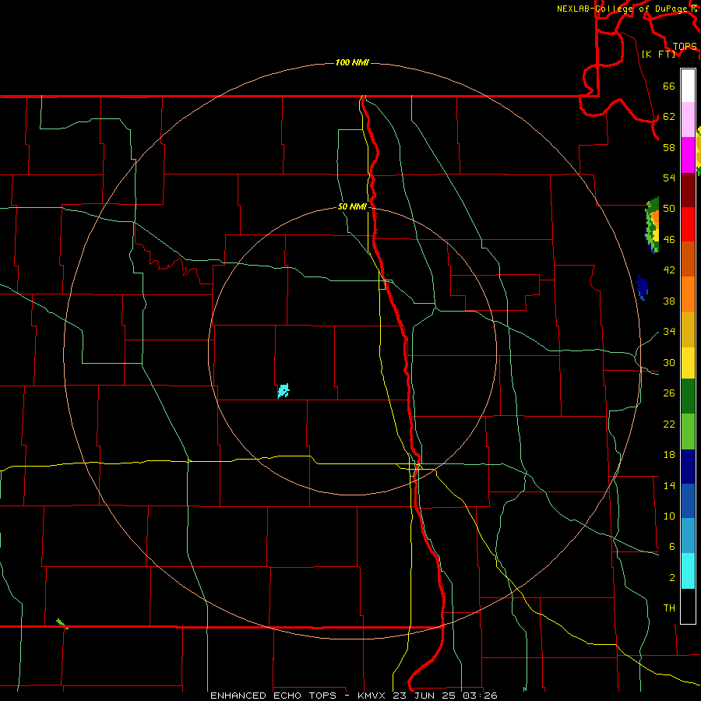Click the '23 JUN 25' date in caption

[424, 696]
